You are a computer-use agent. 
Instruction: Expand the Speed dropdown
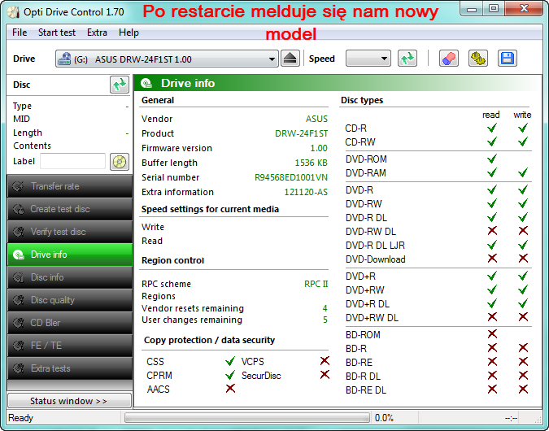tap(368, 59)
